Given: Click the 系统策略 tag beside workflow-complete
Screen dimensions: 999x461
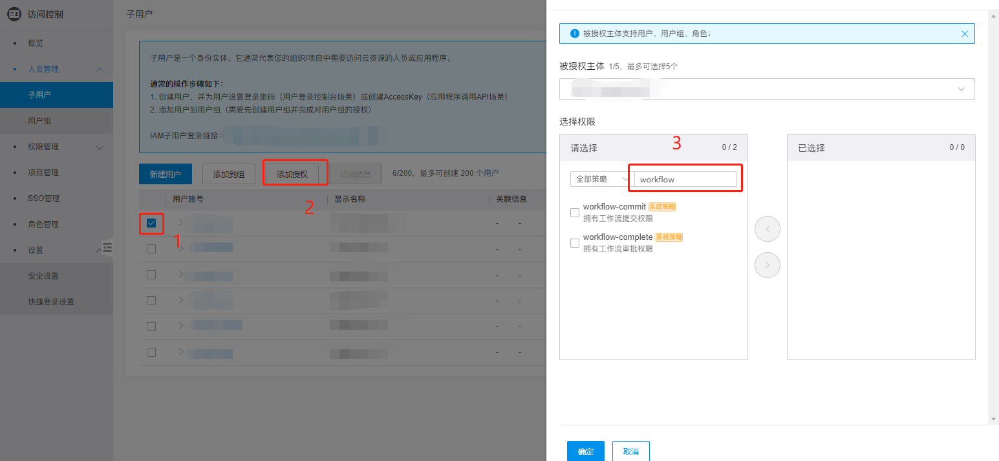Looking at the screenshot, I should pos(669,237).
